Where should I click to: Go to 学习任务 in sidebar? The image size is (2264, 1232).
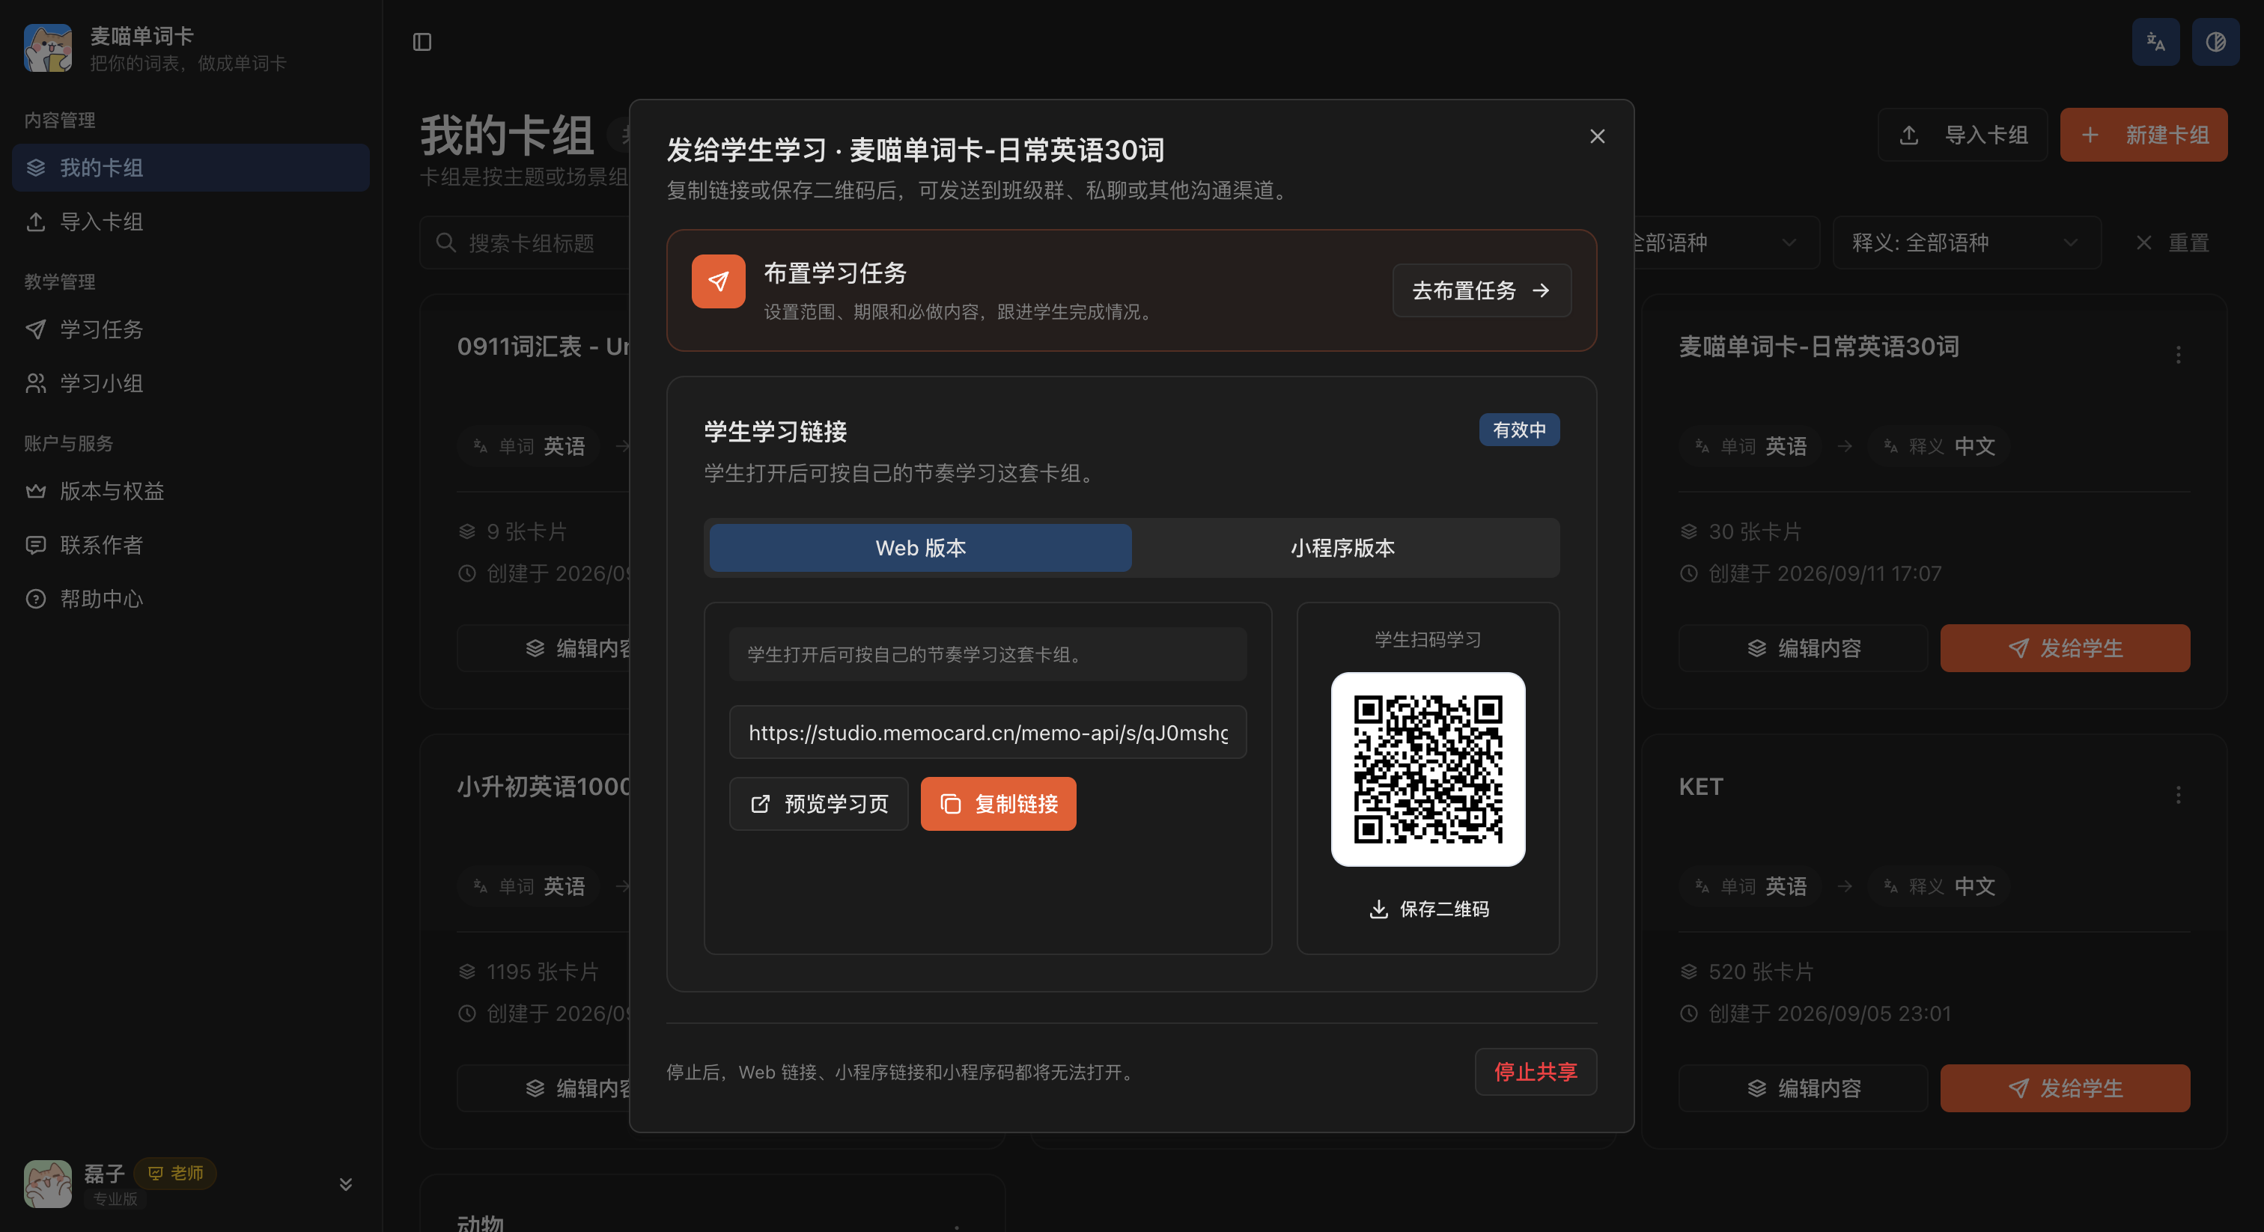pos(191,329)
